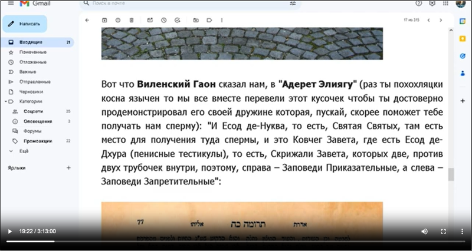Go back to inbox with arrow

tap(87, 20)
